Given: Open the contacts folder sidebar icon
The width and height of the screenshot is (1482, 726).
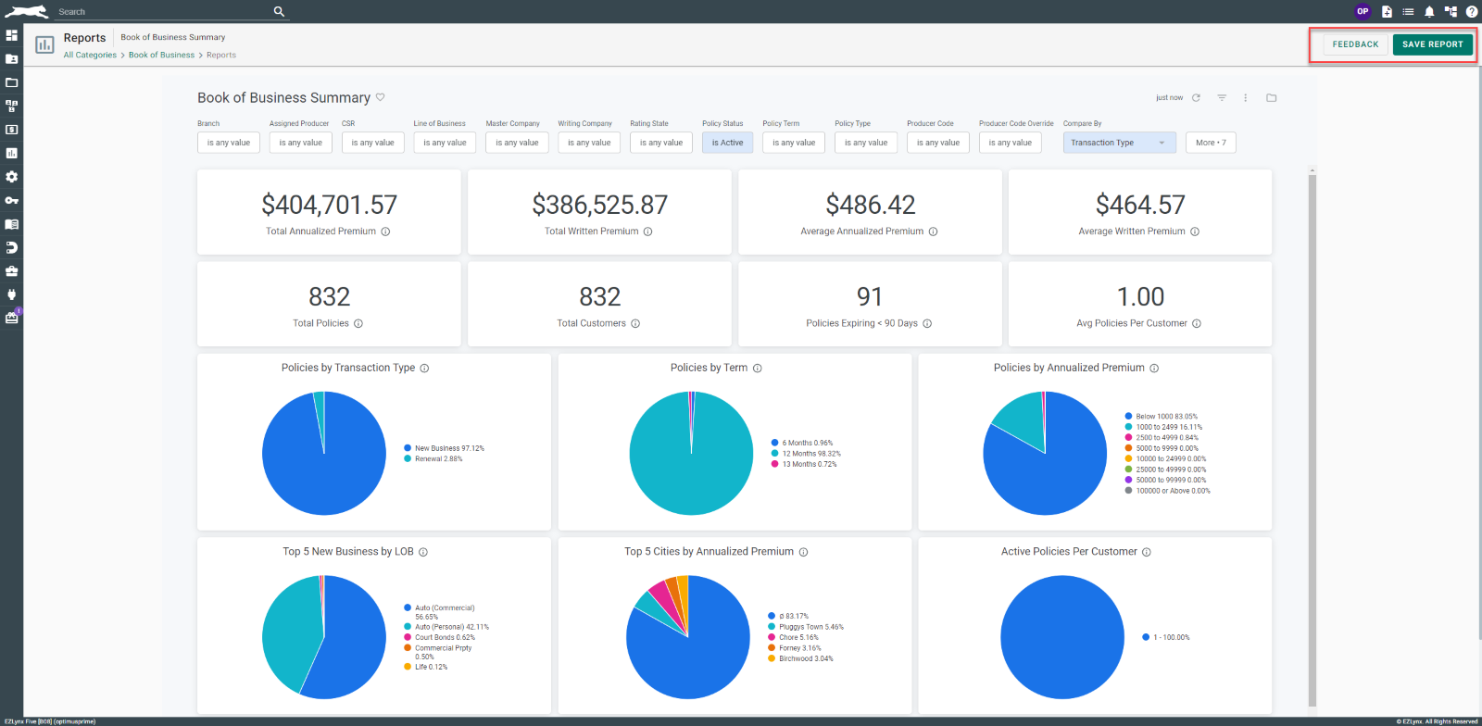Looking at the screenshot, I should click(12, 58).
